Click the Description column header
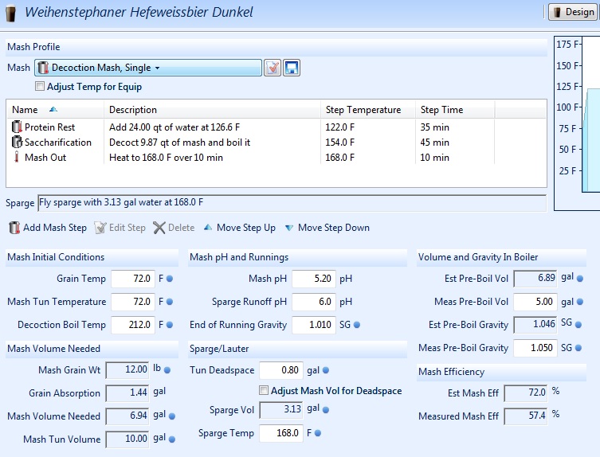Screen dimensions: 600x457 (x=212, y=110)
